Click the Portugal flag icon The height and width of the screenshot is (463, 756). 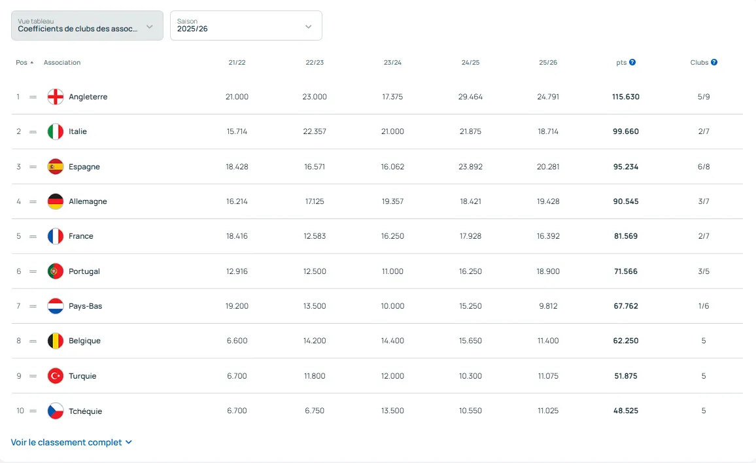56,271
